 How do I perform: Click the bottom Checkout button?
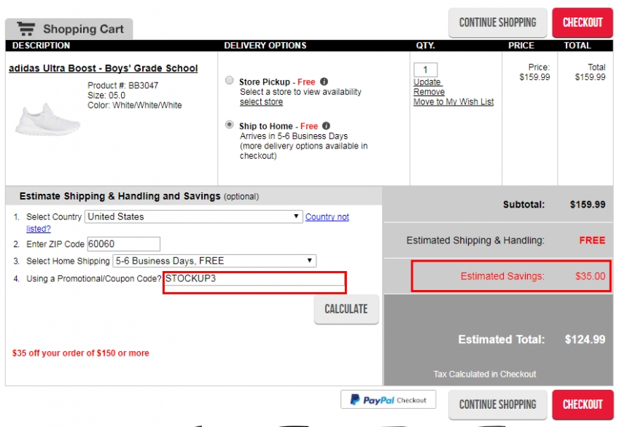tap(583, 404)
